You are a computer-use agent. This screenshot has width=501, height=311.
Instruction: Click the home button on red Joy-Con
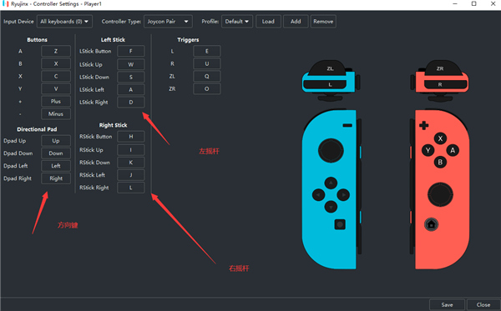[431, 224]
